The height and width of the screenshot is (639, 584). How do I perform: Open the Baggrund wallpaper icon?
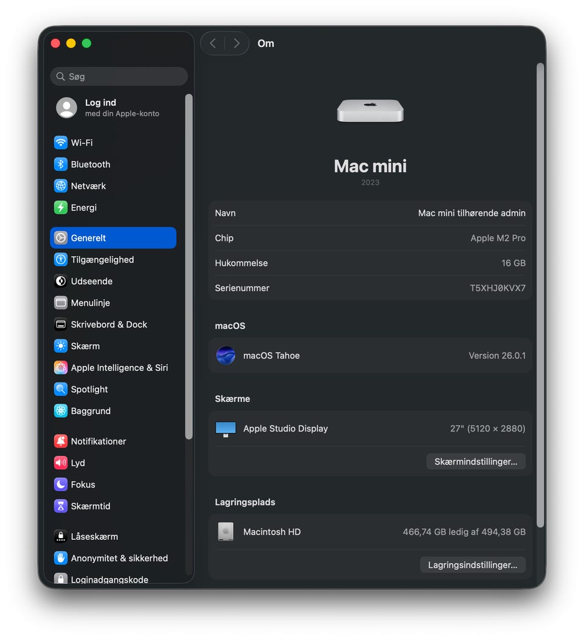[61, 411]
